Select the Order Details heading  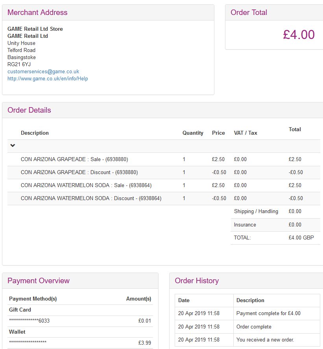pyautogui.click(x=29, y=110)
